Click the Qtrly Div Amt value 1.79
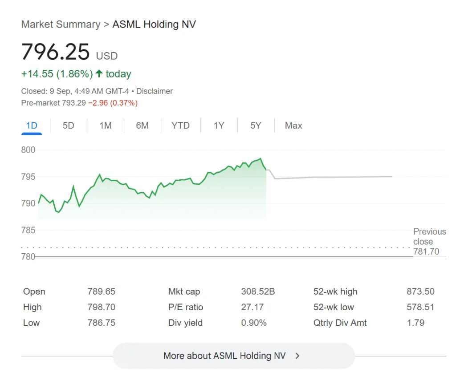 tap(415, 323)
